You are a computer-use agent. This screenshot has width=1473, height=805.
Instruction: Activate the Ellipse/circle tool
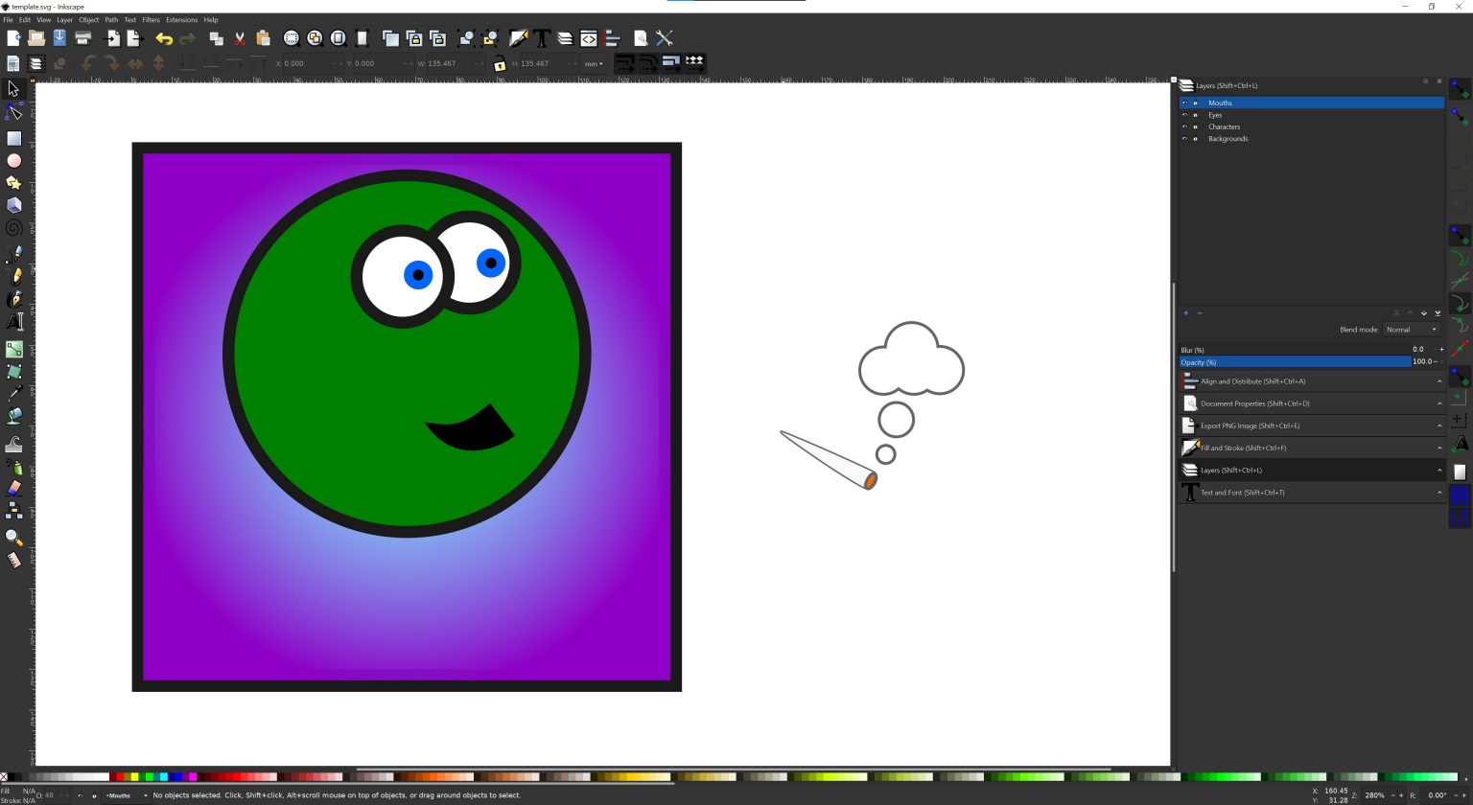coord(13,160)
